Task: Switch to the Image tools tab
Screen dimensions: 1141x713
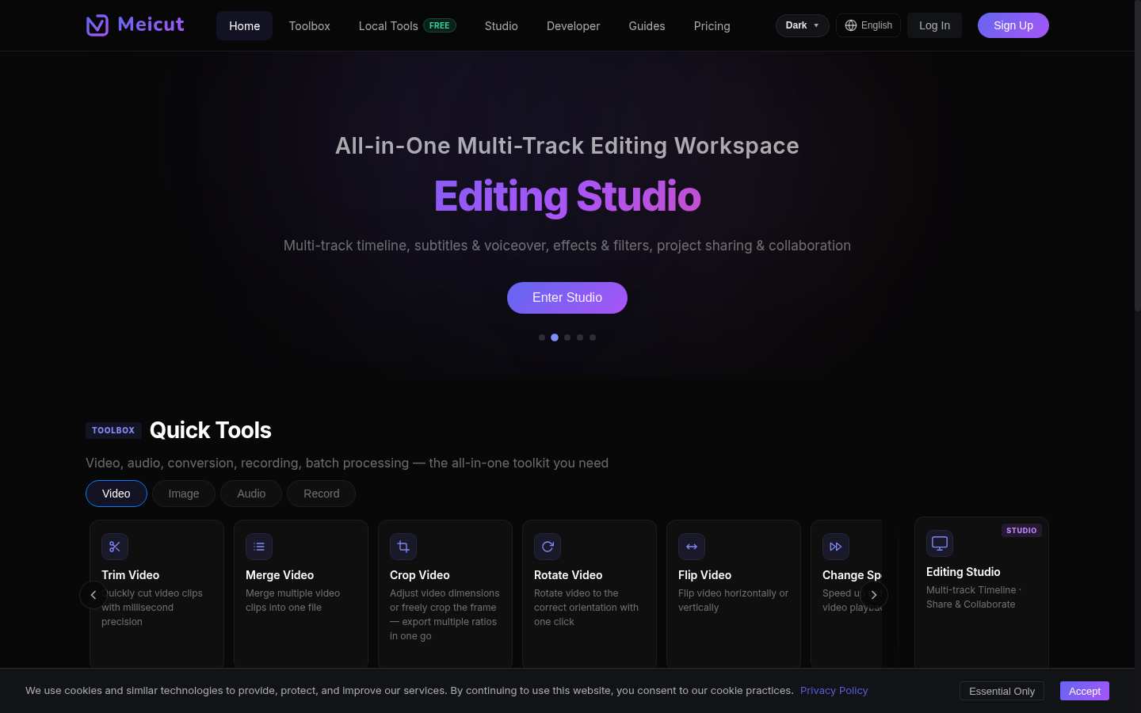Action: click(184, 494)
